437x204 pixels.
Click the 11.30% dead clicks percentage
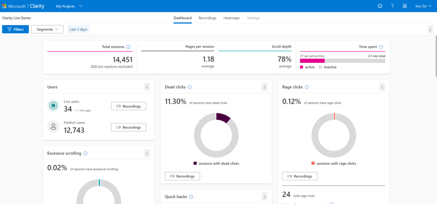[x=175, y=102]
